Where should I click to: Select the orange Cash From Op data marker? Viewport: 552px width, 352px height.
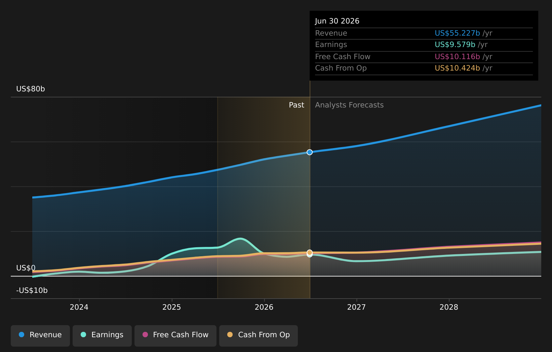click(x=310, y=252)
